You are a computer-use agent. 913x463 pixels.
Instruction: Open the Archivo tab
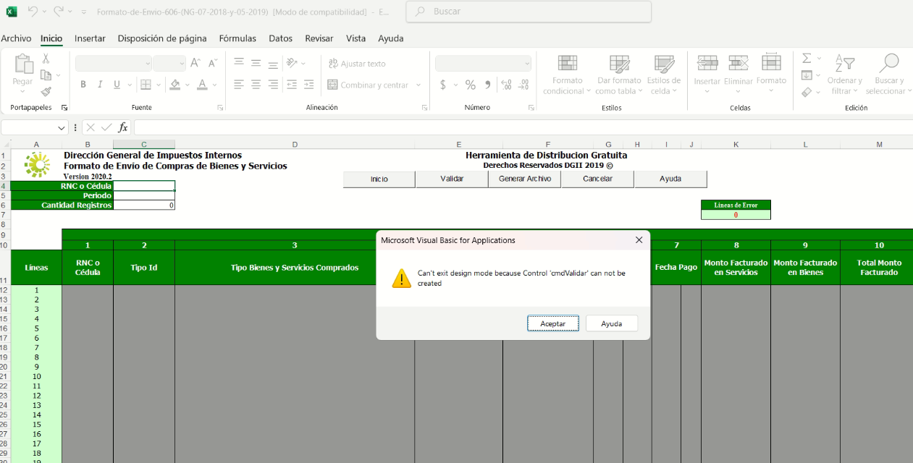16,38
